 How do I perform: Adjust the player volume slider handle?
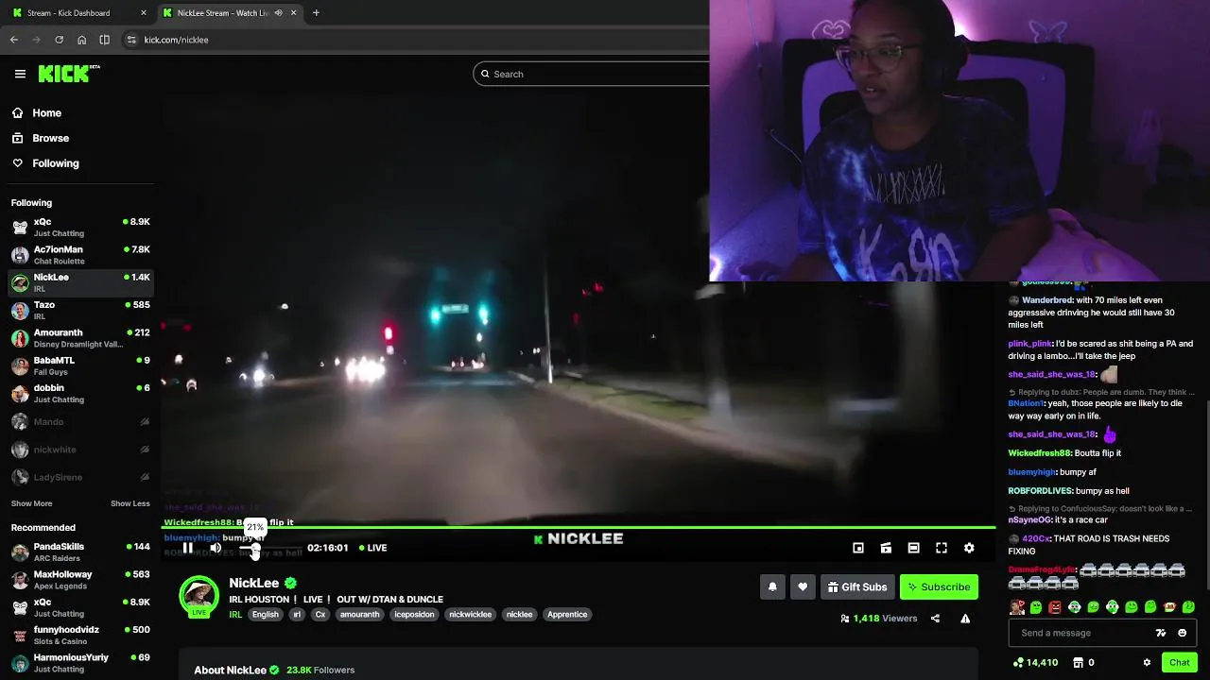tap(254, 549)
